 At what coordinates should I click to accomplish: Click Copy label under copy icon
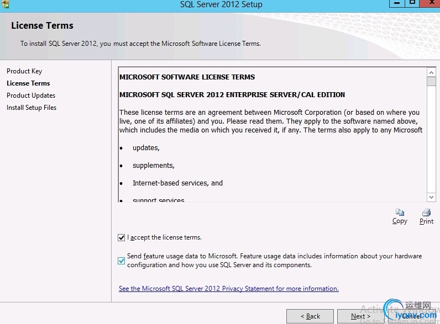point(400,221)
